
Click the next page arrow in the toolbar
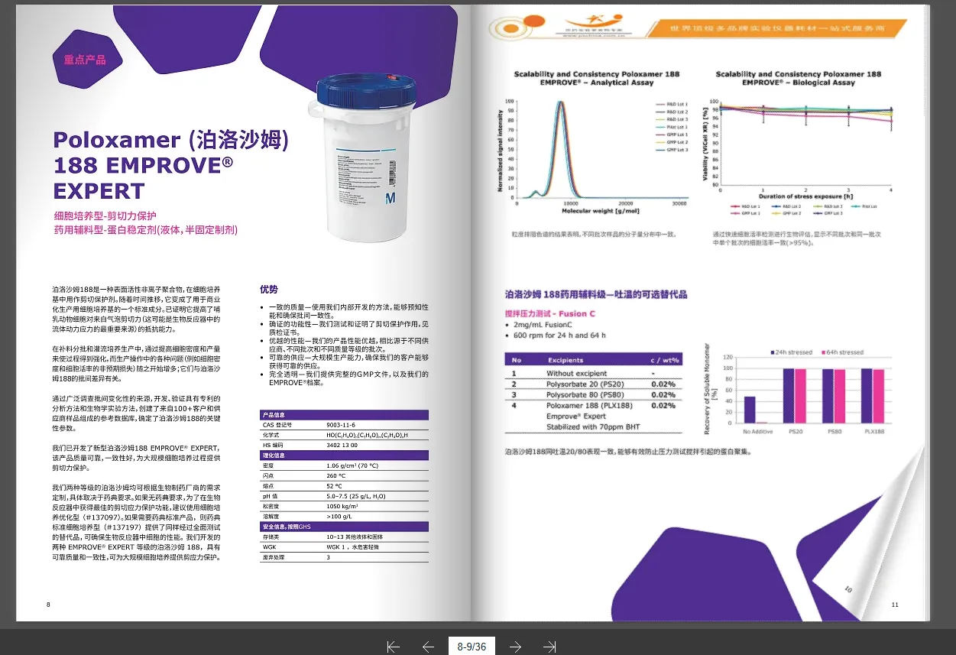515,647
